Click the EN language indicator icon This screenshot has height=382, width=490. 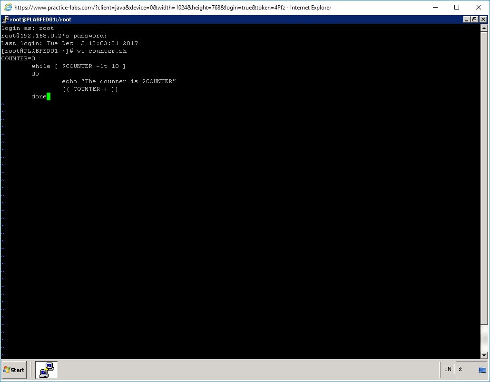coord(447,369)
